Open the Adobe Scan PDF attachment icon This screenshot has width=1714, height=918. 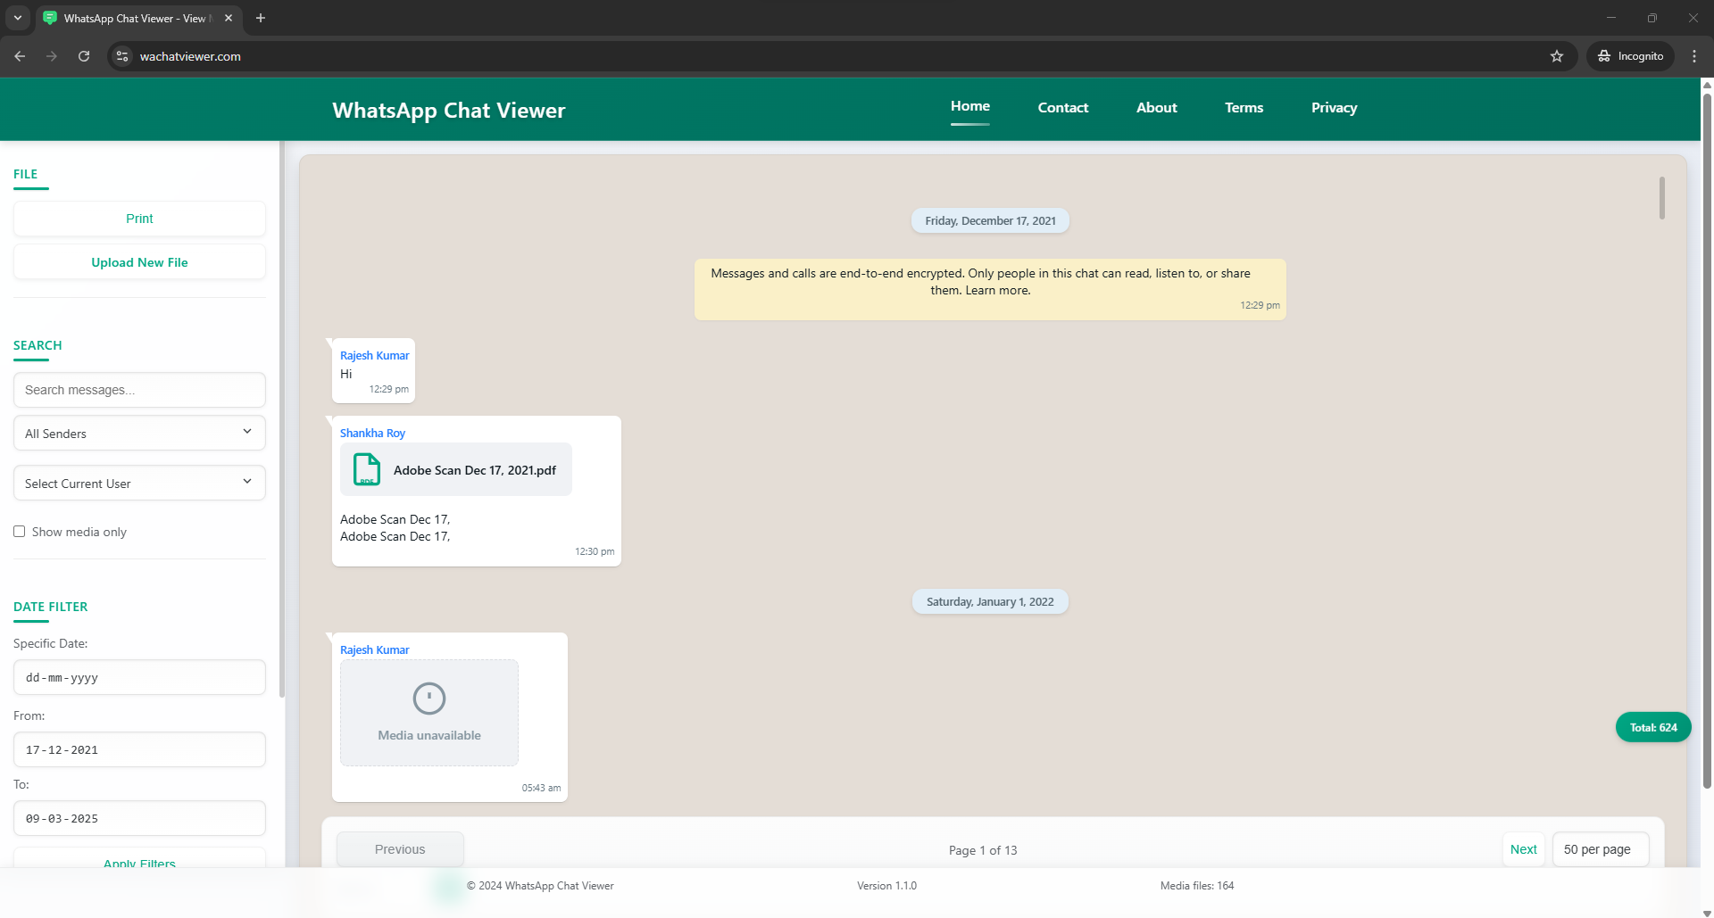click(x=366, y=469)
